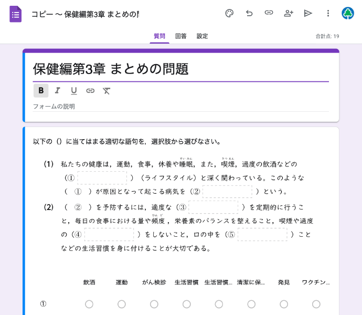Screen dimensions: 362x315
Task: Select the 飲酒 radio in row ①
Action: pyautogui.click(x=89, y=304)
